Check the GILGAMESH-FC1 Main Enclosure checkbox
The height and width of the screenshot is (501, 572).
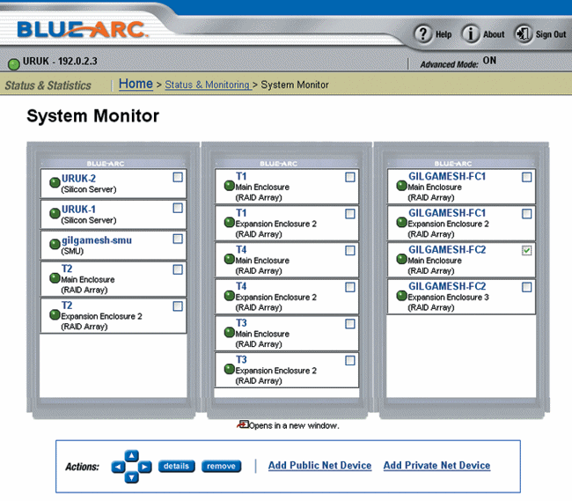(x=527, y=177)
